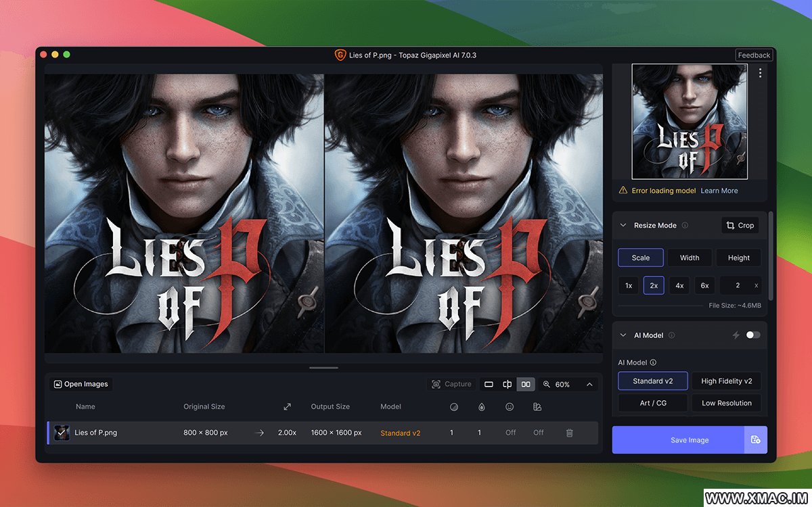
Task: Open the three-dot menu beside the preview thumbnail
Action: tap(760, 73)
